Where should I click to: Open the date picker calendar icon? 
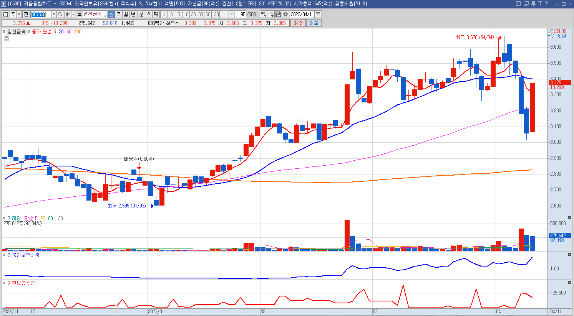318,14
